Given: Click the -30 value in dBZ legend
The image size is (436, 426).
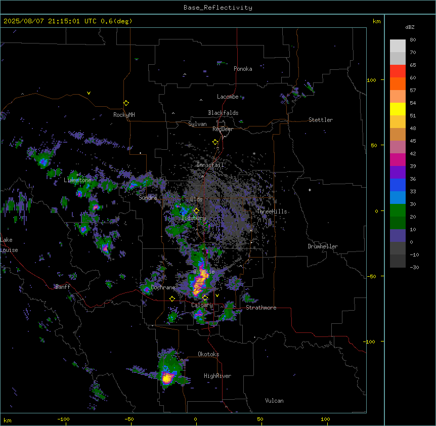Looking at the screenshot, I should (x=414, y=267).
